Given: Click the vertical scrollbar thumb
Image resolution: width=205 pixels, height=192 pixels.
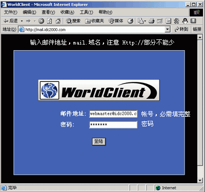Looking at the screenshot, I should point(200,103).
